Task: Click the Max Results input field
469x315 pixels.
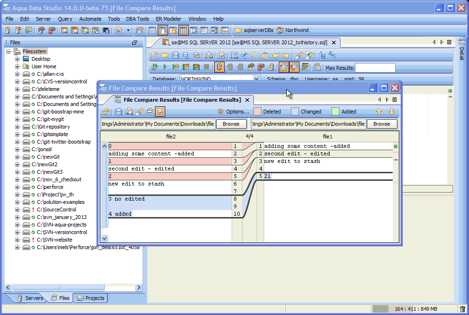Action: tap(375, 68)
